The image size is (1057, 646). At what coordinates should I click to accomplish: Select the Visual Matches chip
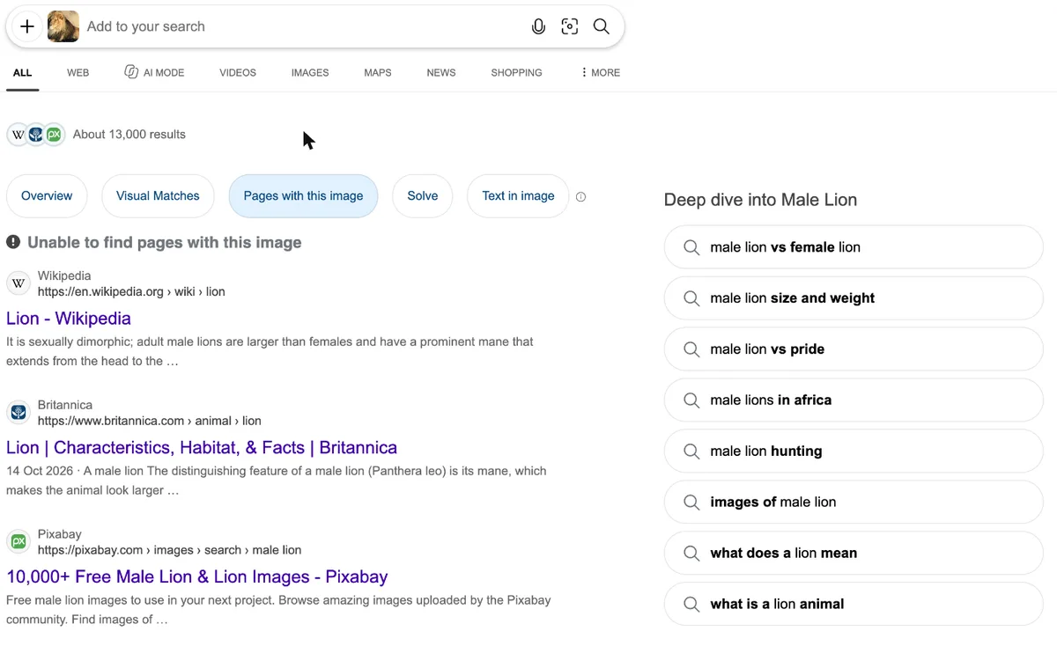pyautogui.click(x=158, y=195)
